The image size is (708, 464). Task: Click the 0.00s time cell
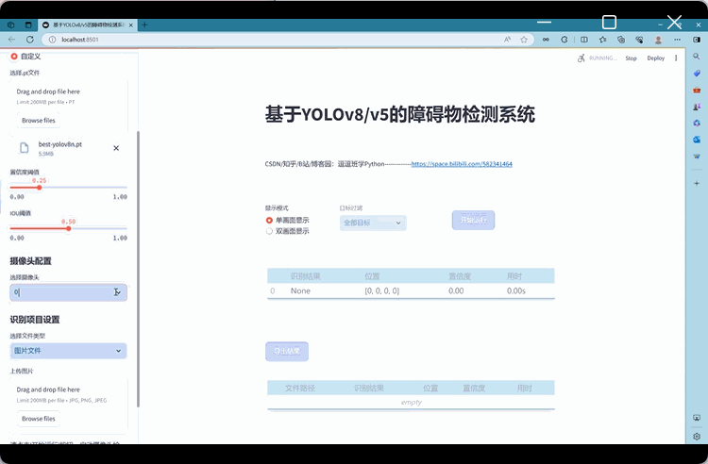pos(516,290)
